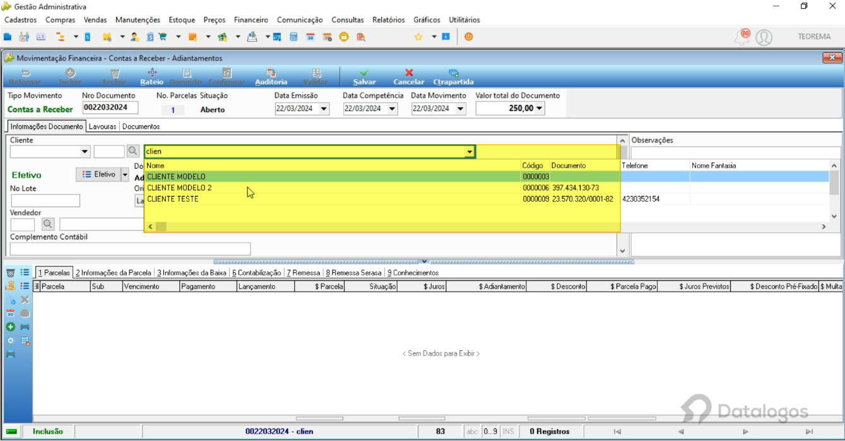
Task: Click the yellow star favorites icon
Action: pos(418,37)
